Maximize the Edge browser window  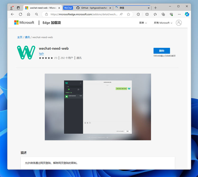[178, 6]
